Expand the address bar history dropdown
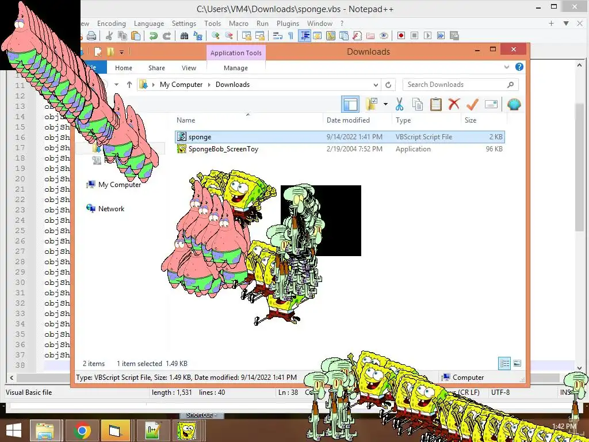Viewport: 589px width, 442px height. 375,85
